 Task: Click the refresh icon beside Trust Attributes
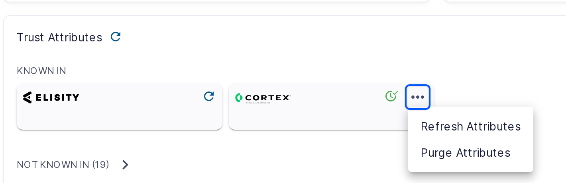tap(116, 37)
